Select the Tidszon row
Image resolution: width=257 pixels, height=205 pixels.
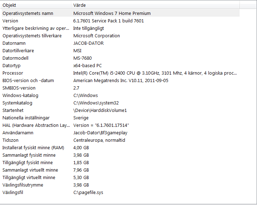click(11, 140)
